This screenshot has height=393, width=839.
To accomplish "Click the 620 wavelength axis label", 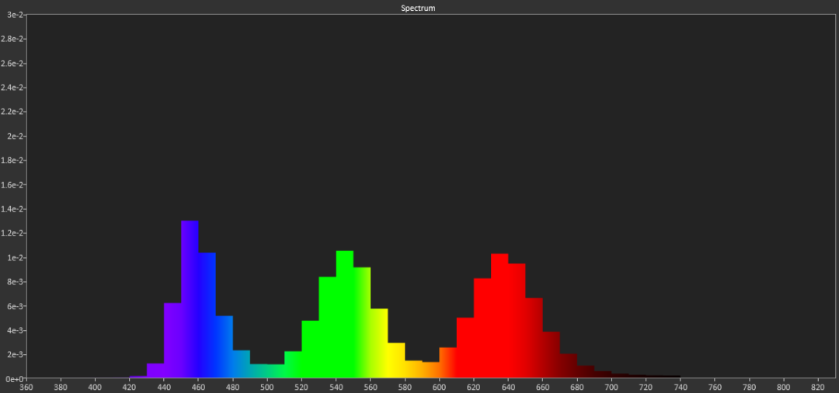I will point(474,387).
